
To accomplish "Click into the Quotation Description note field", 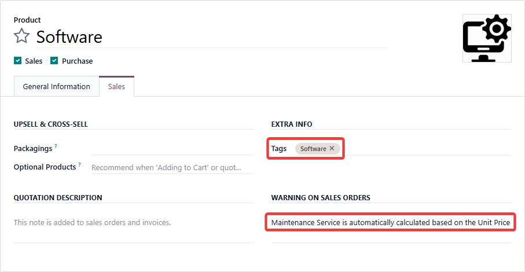I will 133,222.
